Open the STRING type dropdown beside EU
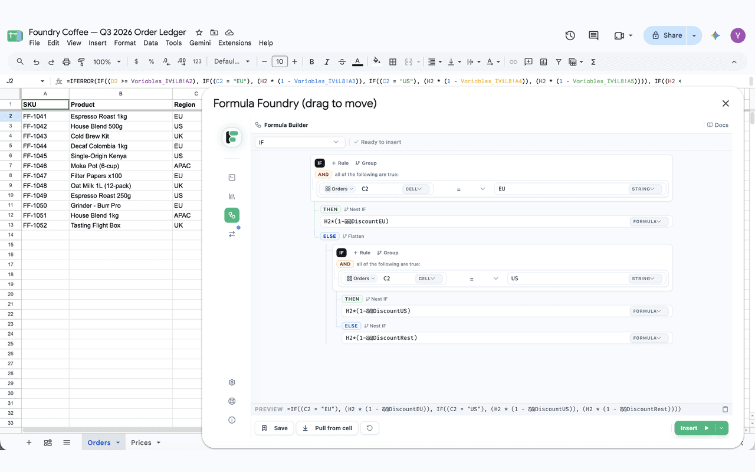This screenshot has width=755, height=472. [x=644, y=189]
